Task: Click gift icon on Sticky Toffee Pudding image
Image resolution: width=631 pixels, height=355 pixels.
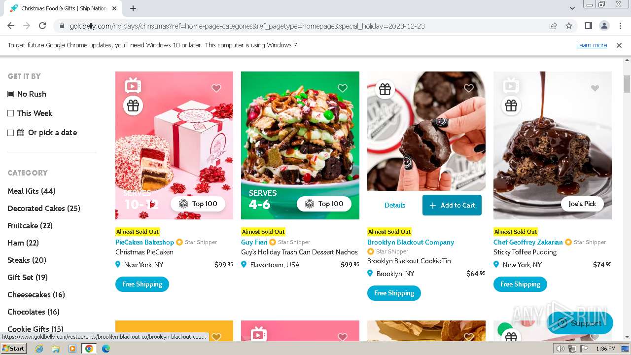Action: point(511,106)
